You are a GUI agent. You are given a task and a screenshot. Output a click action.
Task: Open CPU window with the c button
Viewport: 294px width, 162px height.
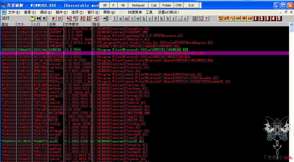[x=150, y=18]
